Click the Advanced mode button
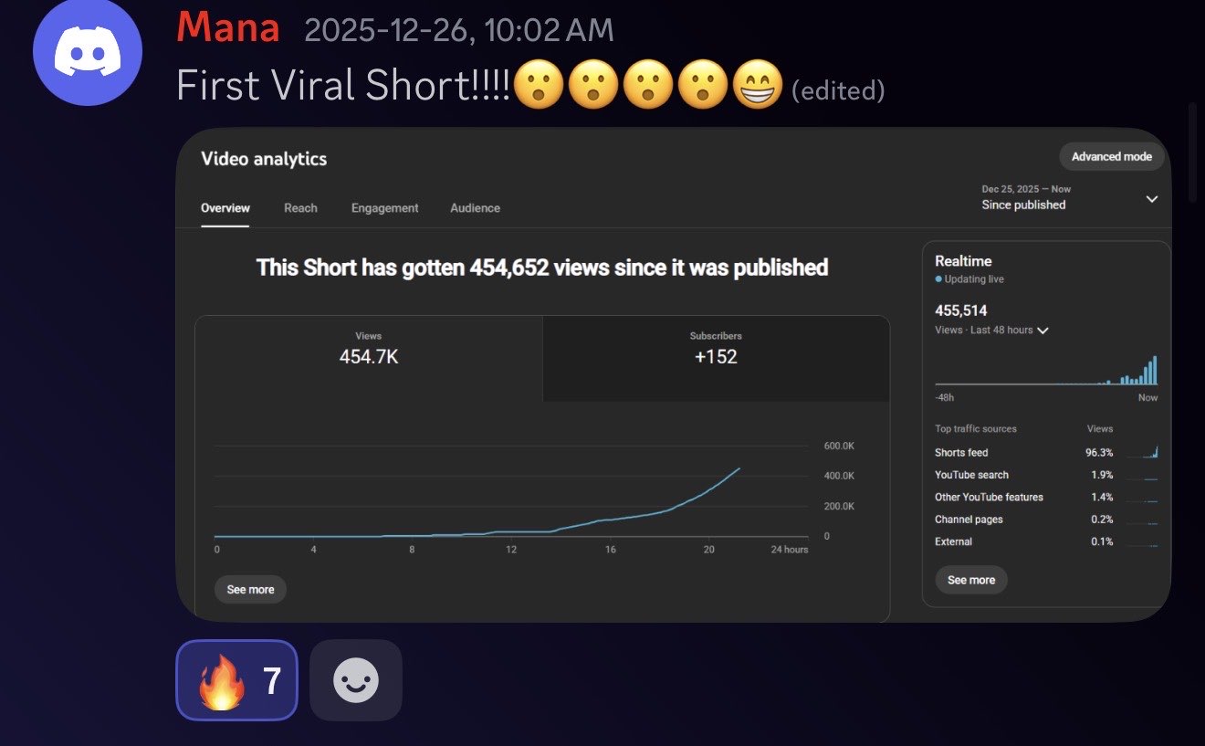The image size is (1205, 746). (x=1111, y=156)
